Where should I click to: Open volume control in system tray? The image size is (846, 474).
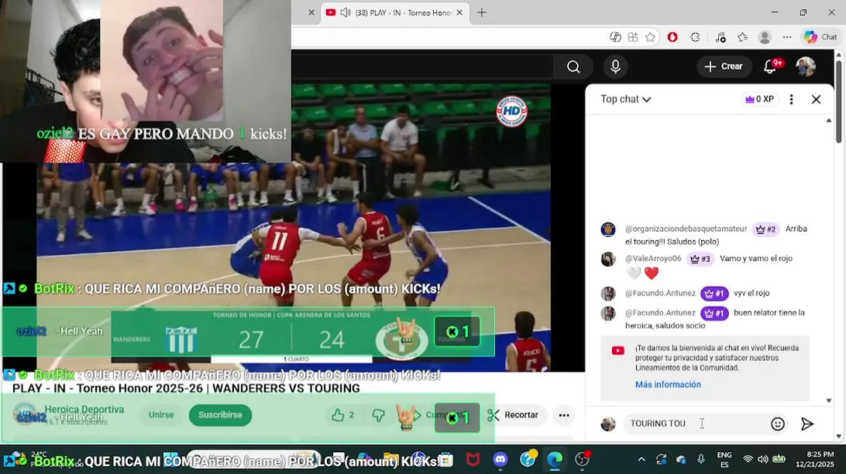763,459
